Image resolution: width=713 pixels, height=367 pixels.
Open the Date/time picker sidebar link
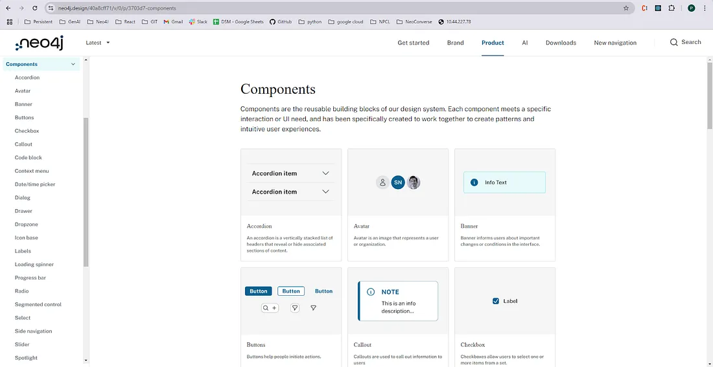point(35,184)
